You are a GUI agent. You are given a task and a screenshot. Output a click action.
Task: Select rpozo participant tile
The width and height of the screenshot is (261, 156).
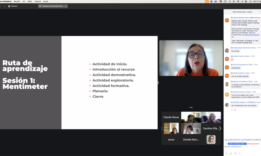click(171, 139)
